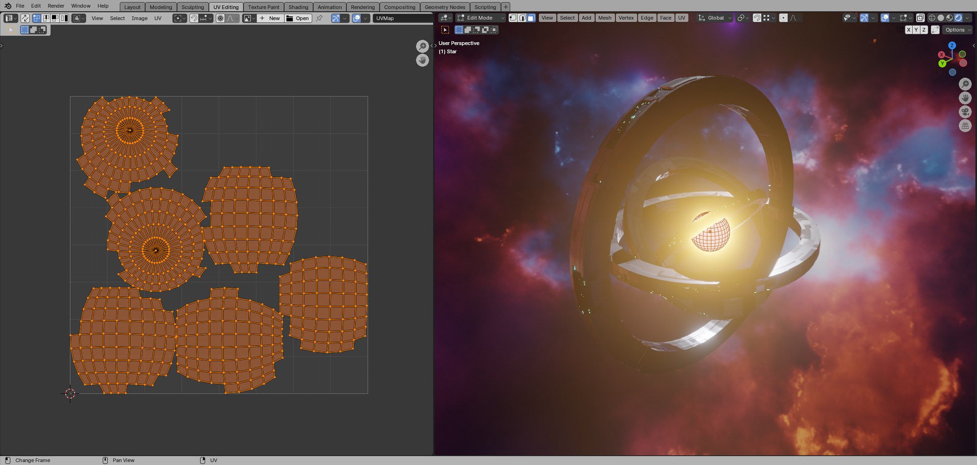
Task: Toggle UV editor overlays
Action: tap(357, 18)
